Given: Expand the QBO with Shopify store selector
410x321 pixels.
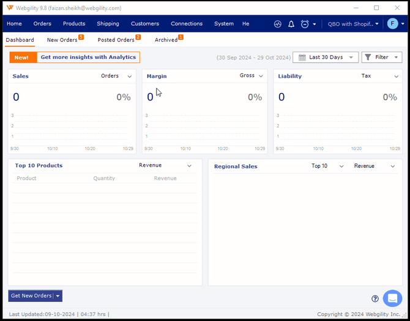Looking at the screenshot, I should 353,24.
